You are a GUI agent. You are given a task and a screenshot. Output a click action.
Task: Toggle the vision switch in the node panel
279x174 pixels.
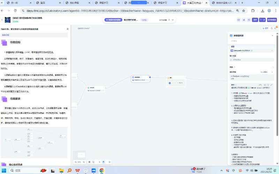click(x=272, y=67)
